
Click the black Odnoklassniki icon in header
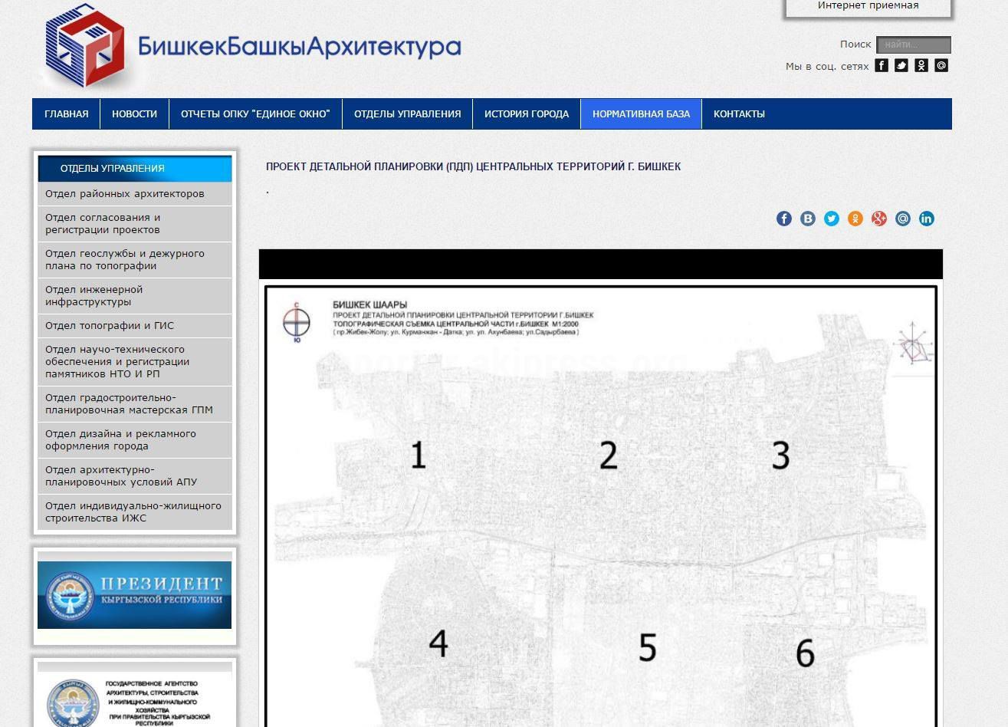pos(921,65)
